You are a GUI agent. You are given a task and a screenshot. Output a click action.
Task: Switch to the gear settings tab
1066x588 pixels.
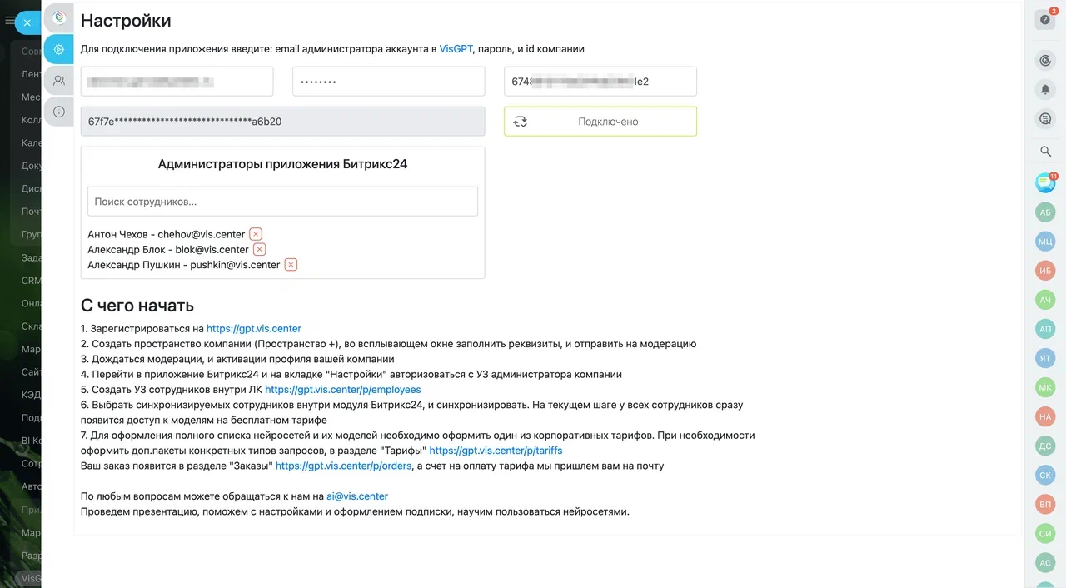58,49
